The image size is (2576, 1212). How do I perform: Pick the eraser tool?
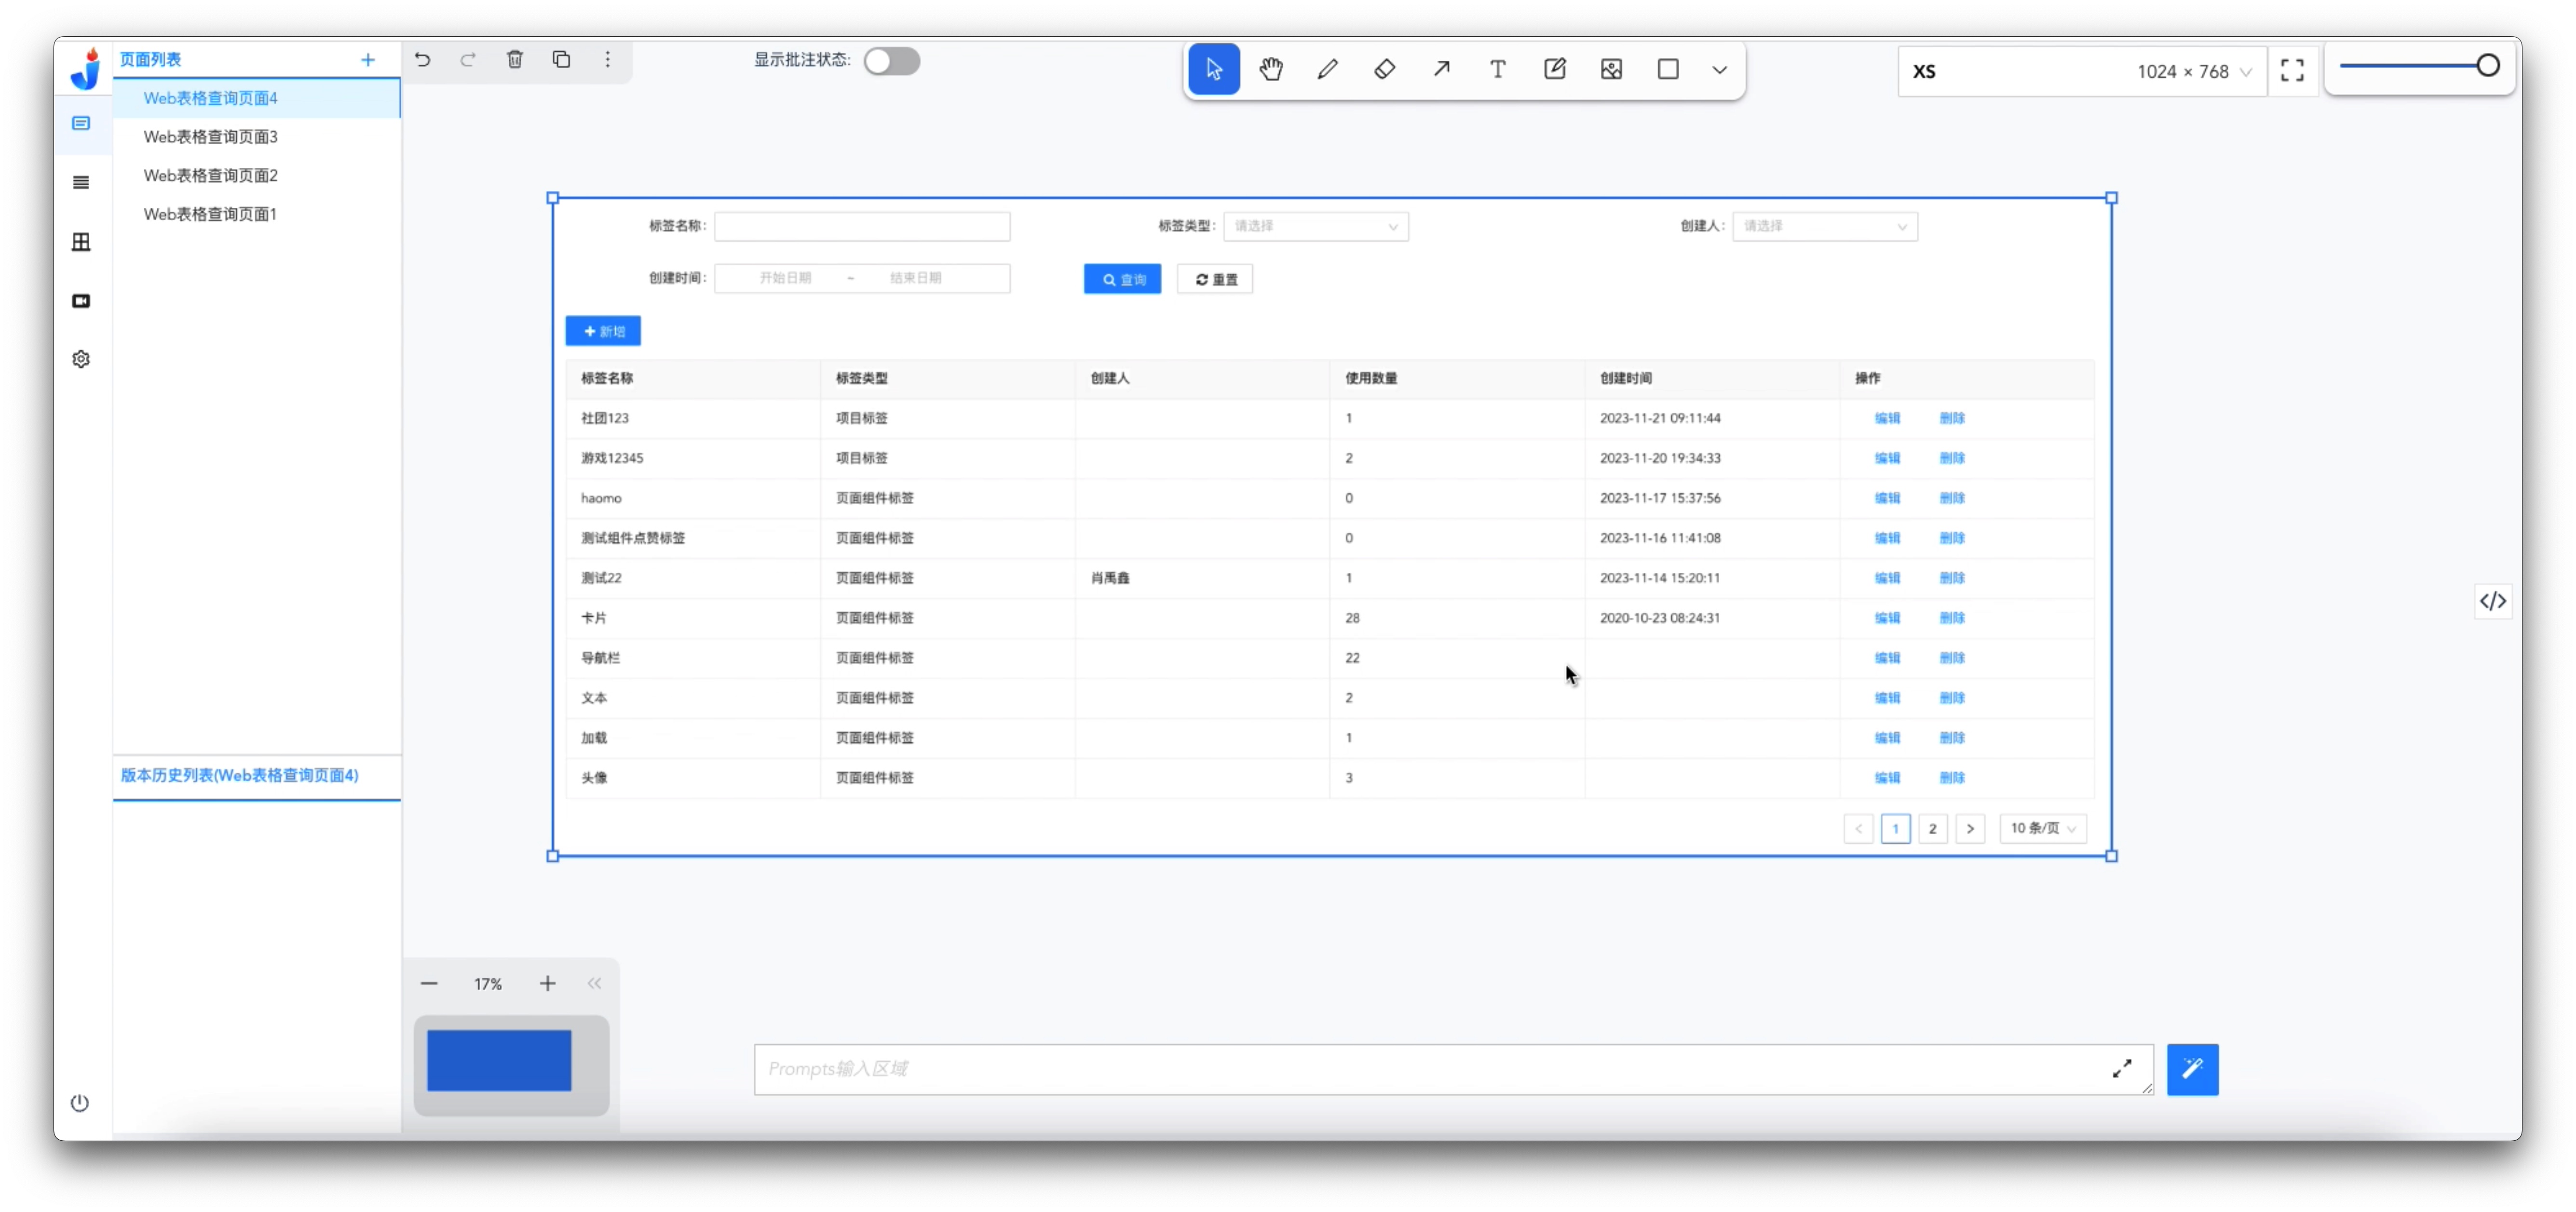(x=1385, y=69)
